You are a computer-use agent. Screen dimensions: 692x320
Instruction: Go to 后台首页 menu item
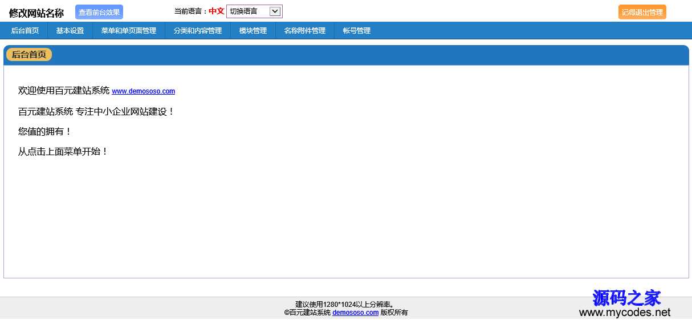[x=25, y=31]
